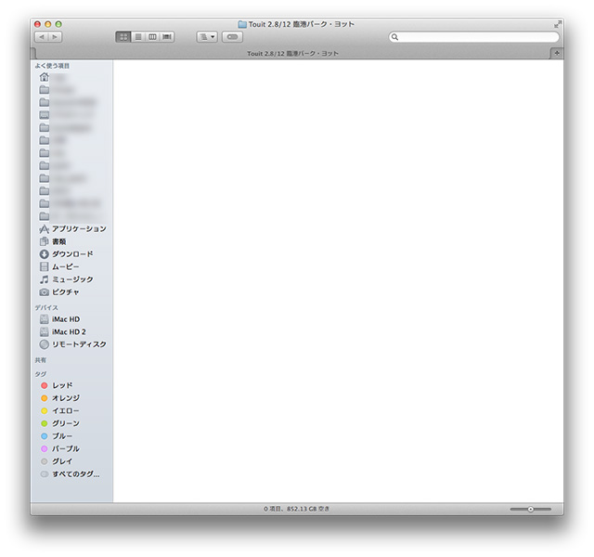This screenshot has height=557, width=594.
Task: Select the Touit 2.8/12 tab
Action: click(x=292, y=54)
